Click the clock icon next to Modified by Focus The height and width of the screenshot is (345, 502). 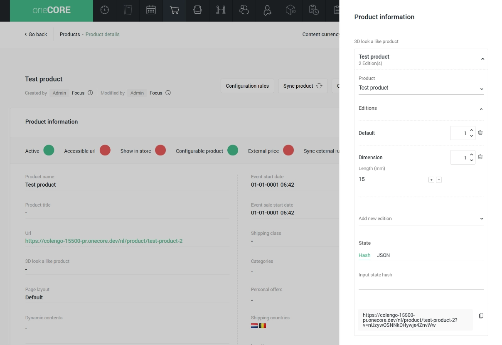click(x=168, y=93)
